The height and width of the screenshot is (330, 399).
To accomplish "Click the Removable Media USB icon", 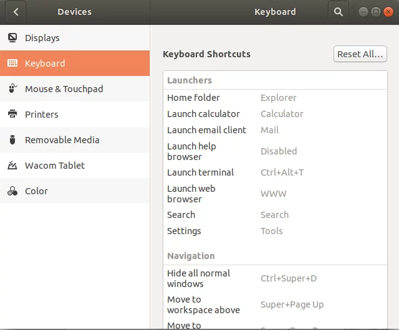I will [x=12, y=139].
